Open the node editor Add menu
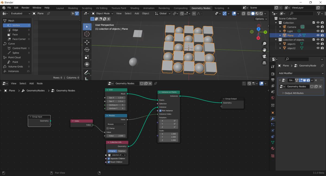326x176 pixels. tap(32, 84)
